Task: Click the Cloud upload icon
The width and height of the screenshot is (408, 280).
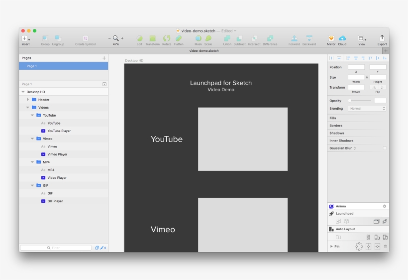Action: click(342, 38)
